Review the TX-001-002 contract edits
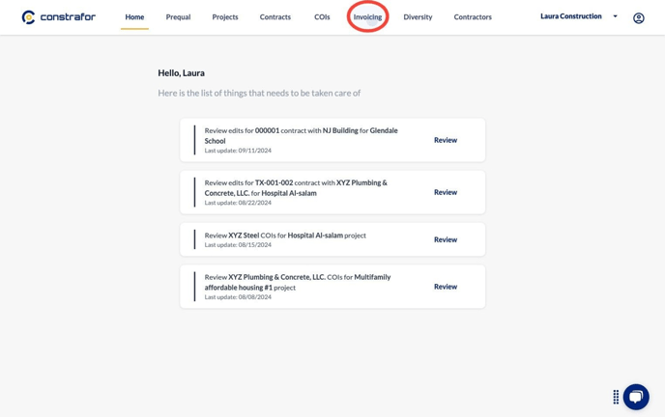 click(446, 192)
